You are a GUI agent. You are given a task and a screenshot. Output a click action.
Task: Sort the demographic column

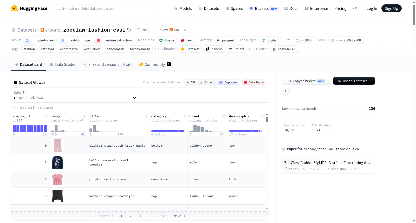pyautogui.click(x=262, y=116)
